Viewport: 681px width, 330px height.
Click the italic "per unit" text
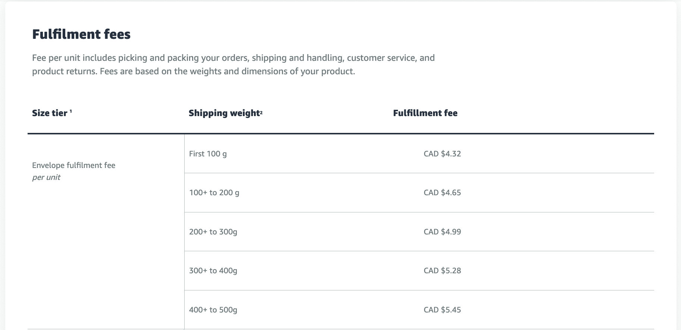(46, 177)
